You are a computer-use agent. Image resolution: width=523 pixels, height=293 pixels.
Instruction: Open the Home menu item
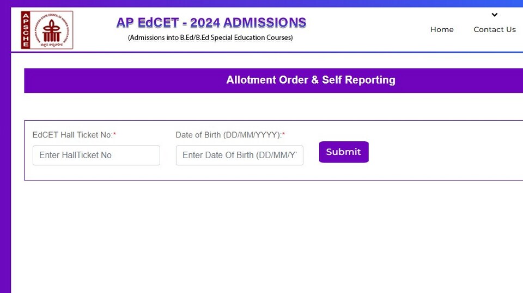coord(442,30)
